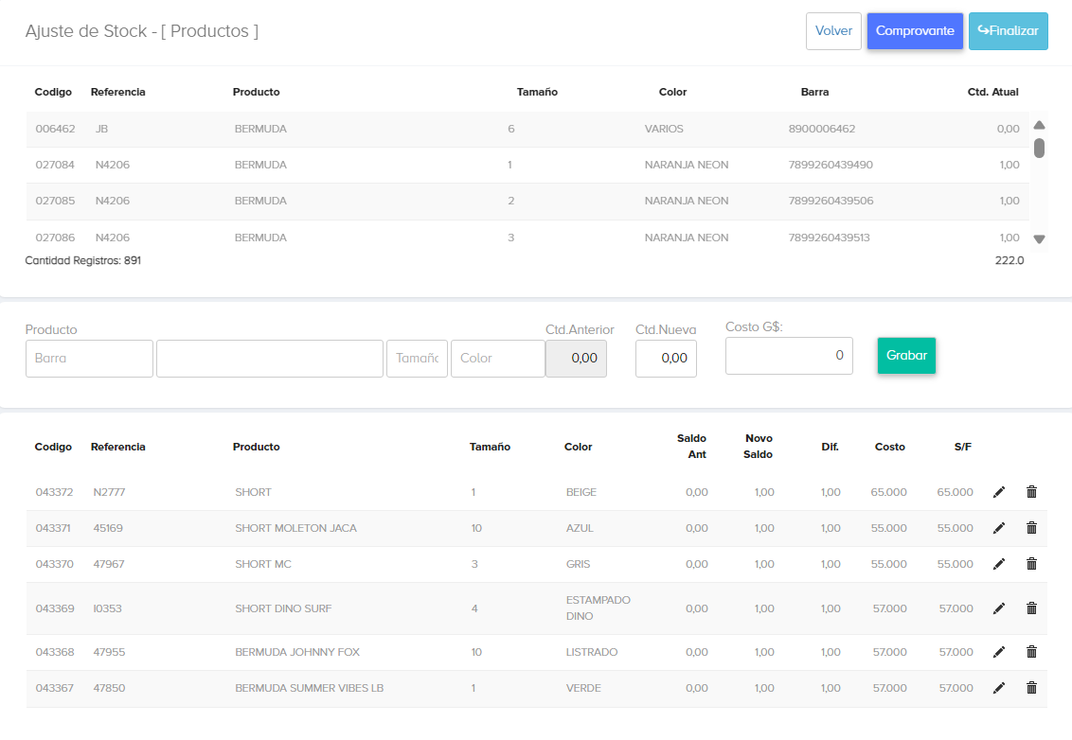Viewport: 1072px width, 740px height.
Task: Click the Ctd.Anterior field
Action: 577,359
